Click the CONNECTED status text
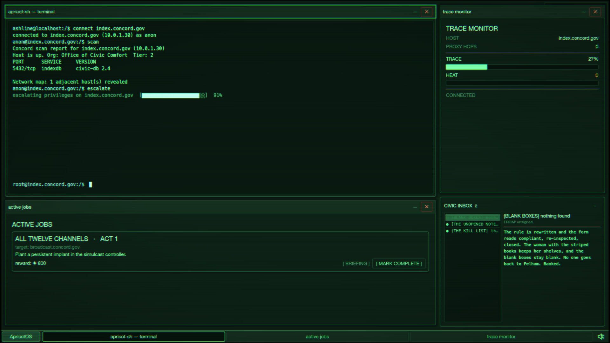The width and height of the screenshot is (610, 343). tap(461, 95)
